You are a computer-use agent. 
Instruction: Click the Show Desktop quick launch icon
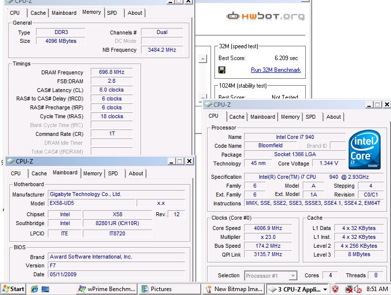(45, 289)
